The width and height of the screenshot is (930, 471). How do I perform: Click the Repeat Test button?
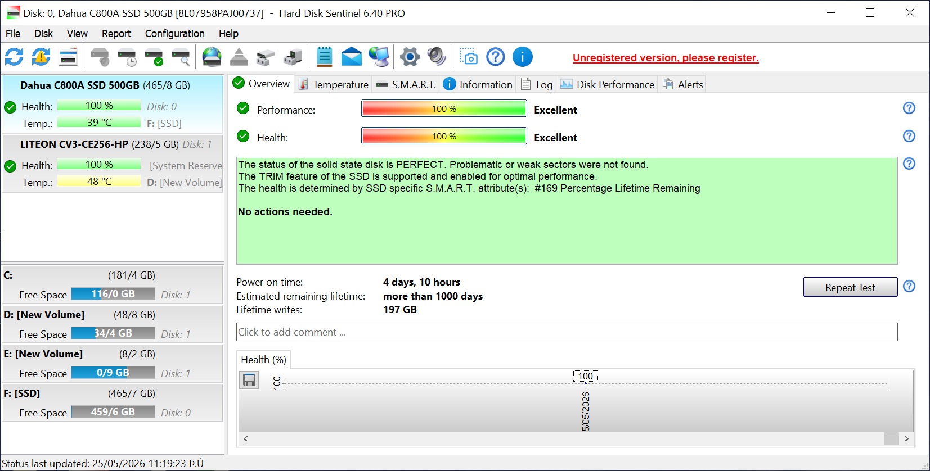(x=850, y=287)
